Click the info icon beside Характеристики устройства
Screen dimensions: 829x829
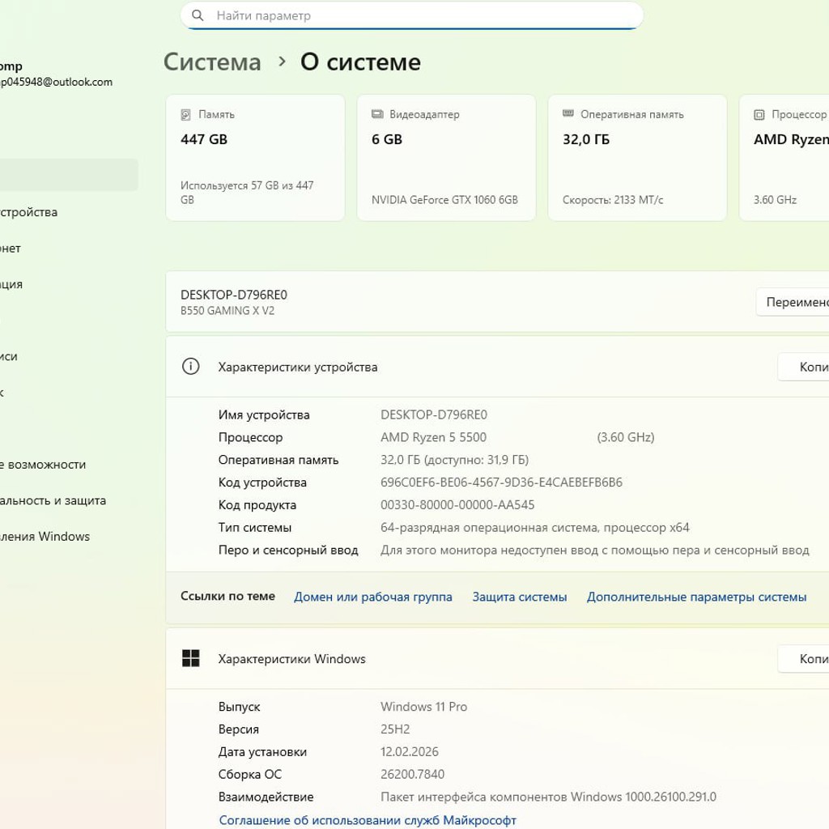[191, 367]
